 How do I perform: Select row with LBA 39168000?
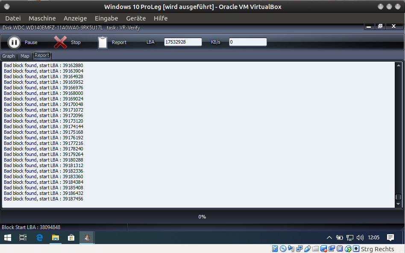point(44,93)
